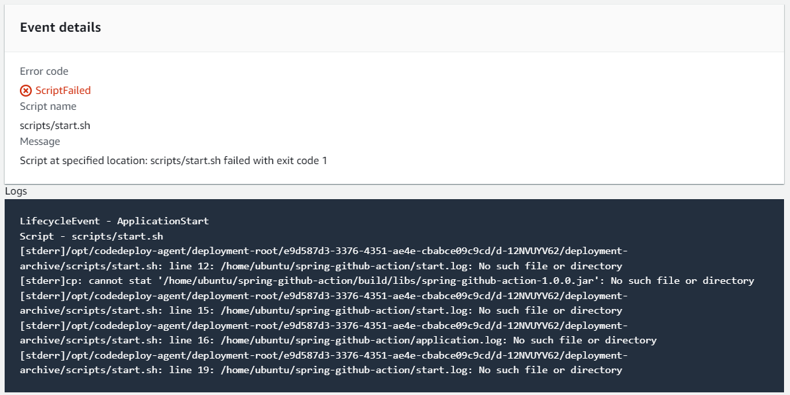Click the Script - scripts/start.sh log line

coord(91,236)
